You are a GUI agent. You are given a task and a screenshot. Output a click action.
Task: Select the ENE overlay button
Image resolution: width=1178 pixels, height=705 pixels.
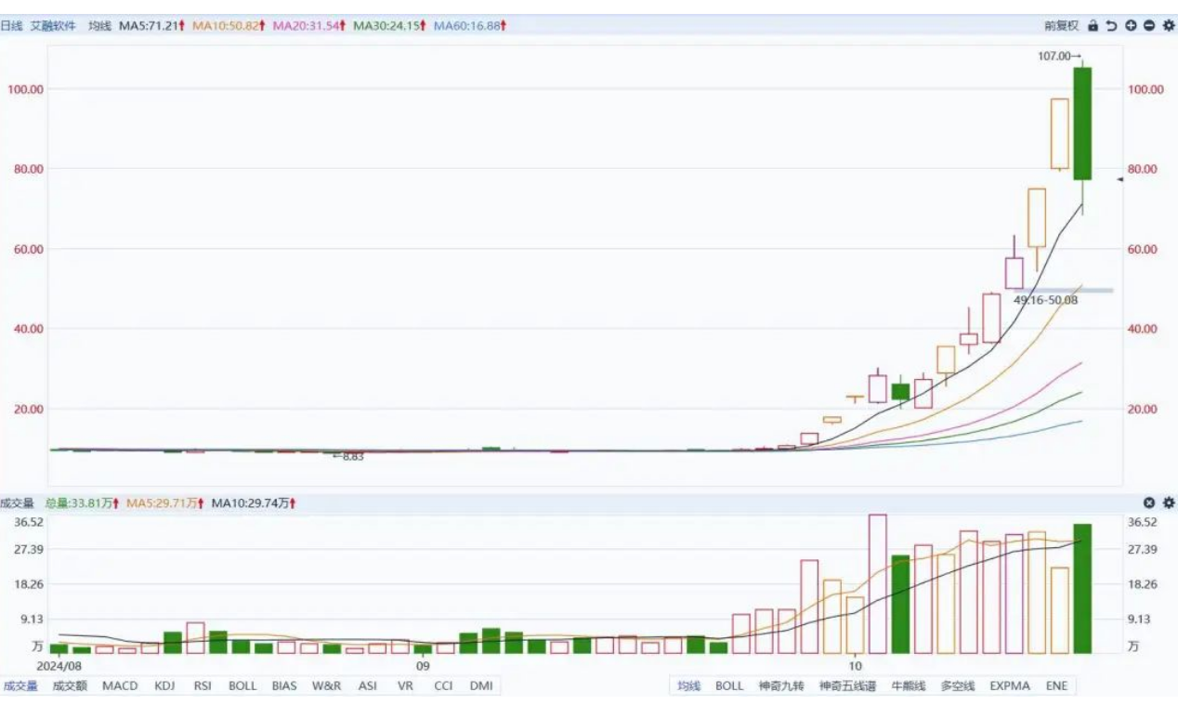(x=1057, y=686)
